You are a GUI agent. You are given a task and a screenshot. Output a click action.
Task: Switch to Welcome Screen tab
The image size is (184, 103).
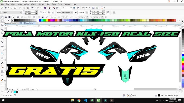tap(10, 23)
